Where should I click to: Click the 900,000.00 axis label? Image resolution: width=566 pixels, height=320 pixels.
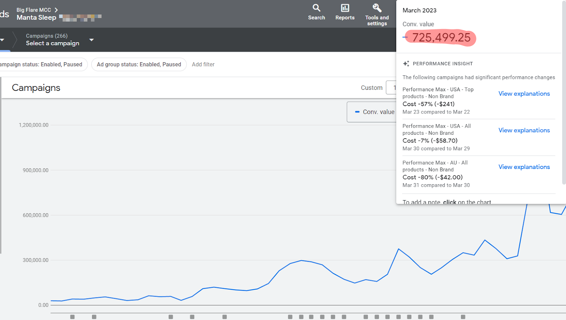click(35, 170)
